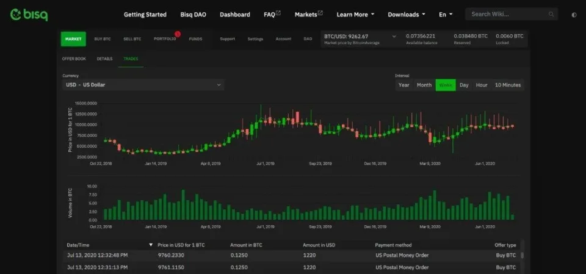Set interval to Month

tap(424, 85)
